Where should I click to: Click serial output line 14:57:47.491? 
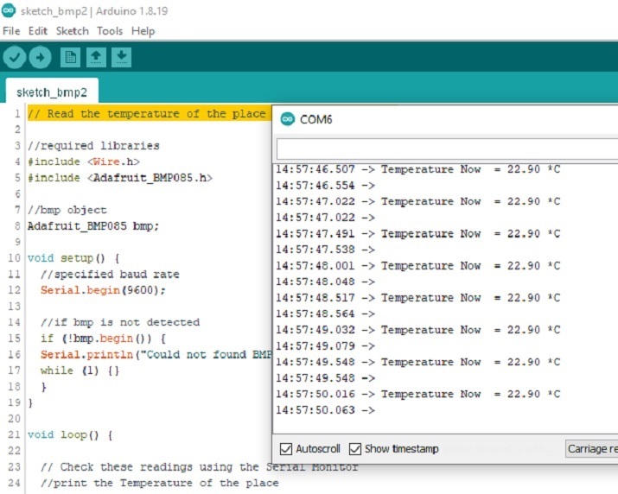(x=417, y=233)
